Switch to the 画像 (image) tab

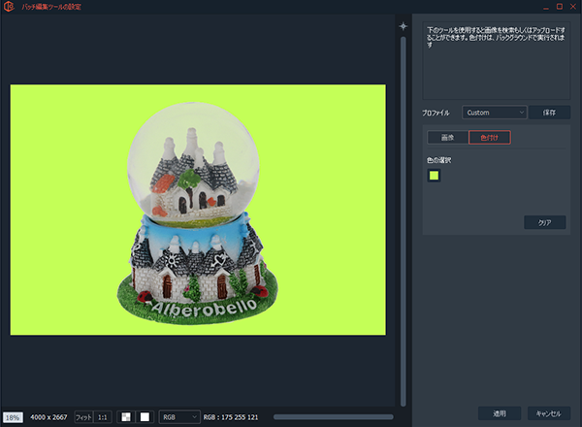tap(447, 138)
